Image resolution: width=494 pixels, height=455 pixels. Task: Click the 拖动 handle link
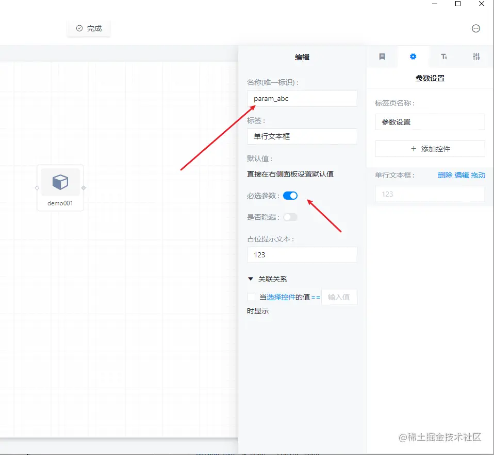pyautogui.click(x=478, y=175)
